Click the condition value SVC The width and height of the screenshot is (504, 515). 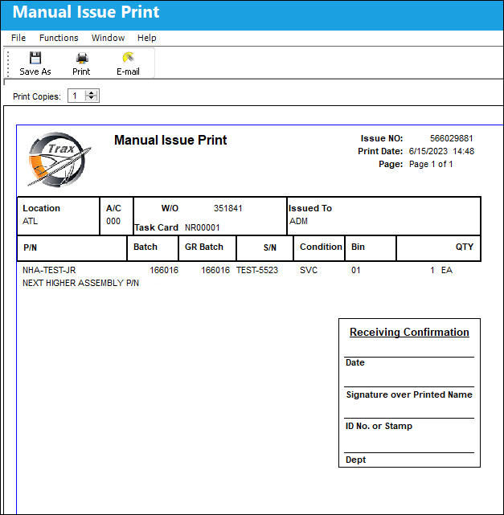click(309, 270)
